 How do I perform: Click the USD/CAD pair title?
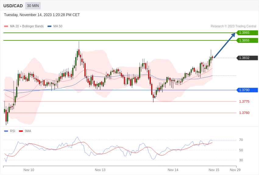point(13,6)
